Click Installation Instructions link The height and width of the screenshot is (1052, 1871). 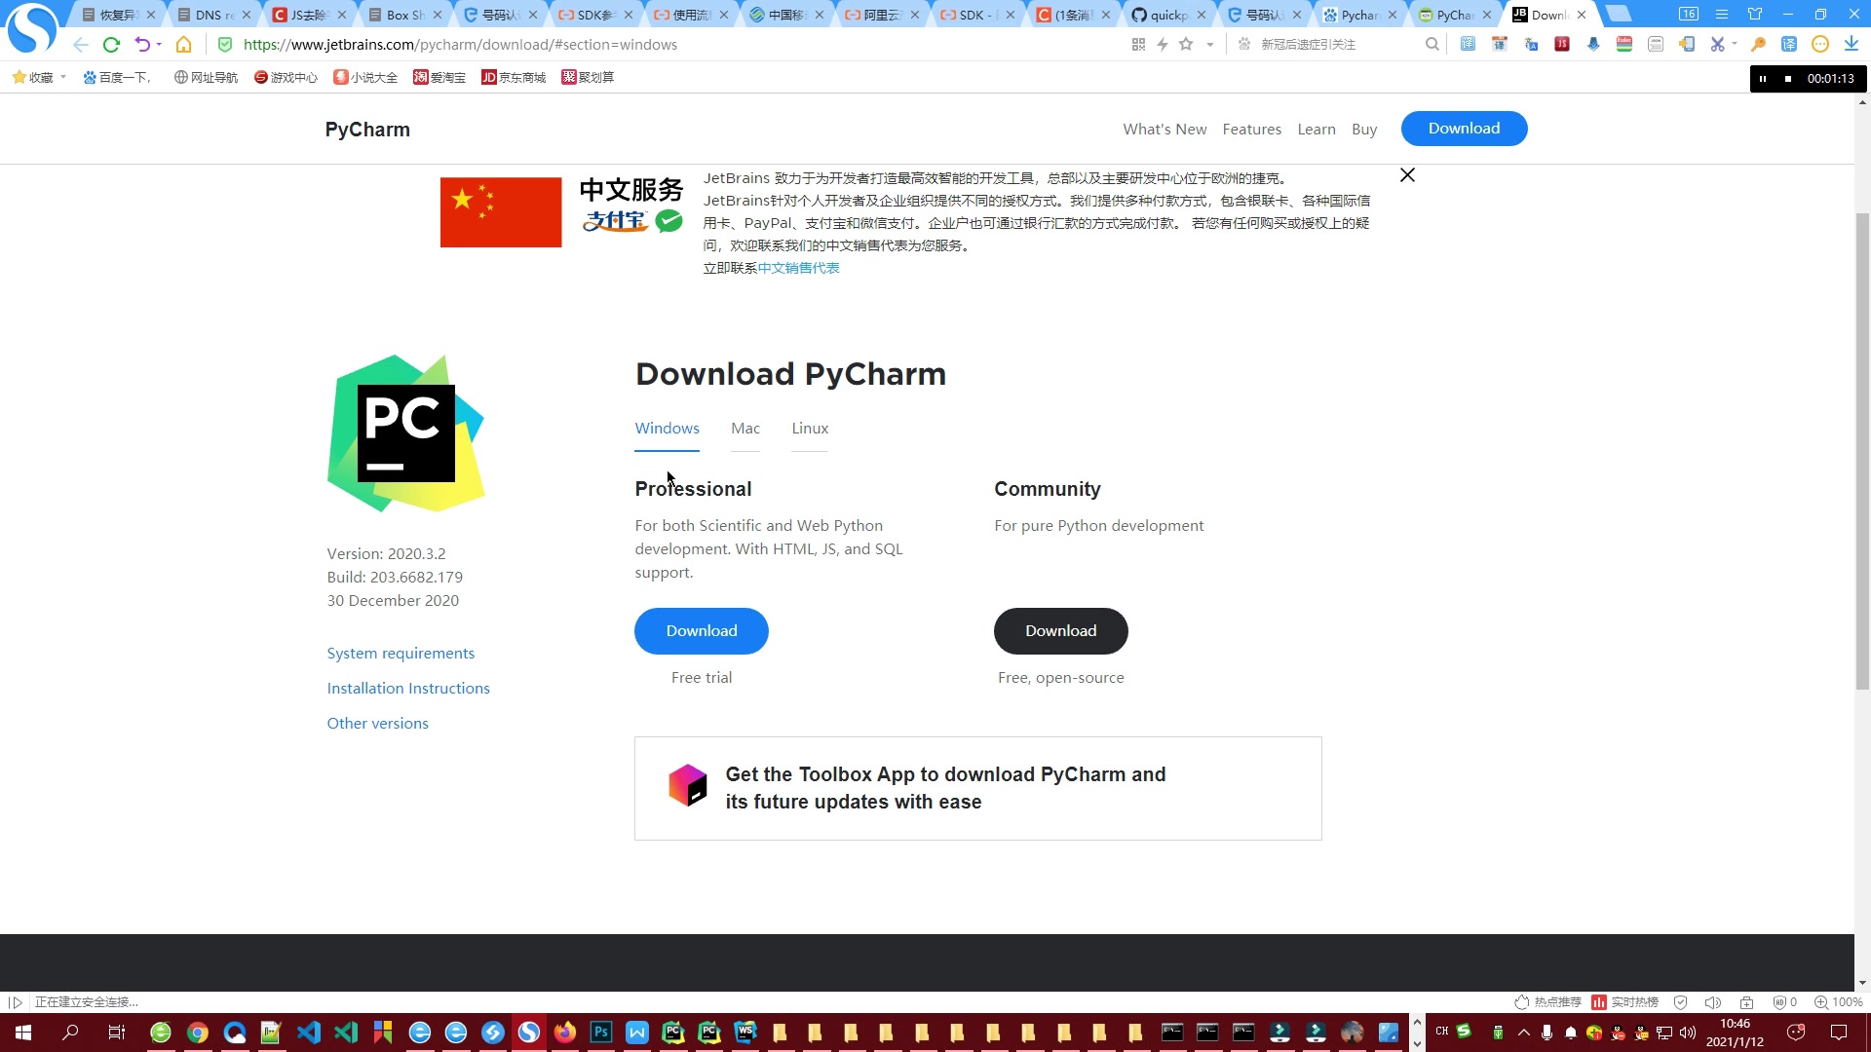pyautogui.click(x=408, y=687)
